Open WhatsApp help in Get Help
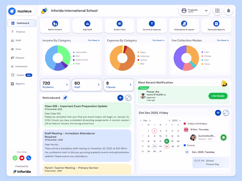242x181 pixels. (x=15, y=158)
